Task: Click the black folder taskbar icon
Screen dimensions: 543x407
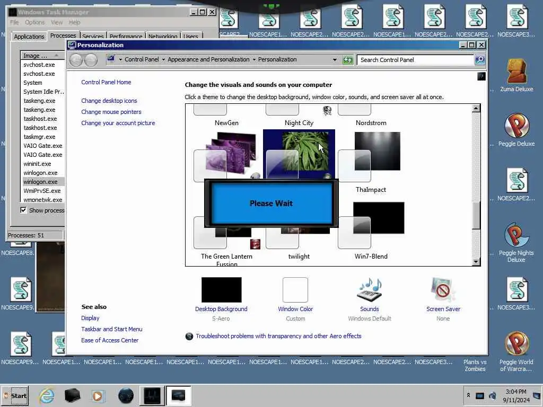Action: [72, 395]
